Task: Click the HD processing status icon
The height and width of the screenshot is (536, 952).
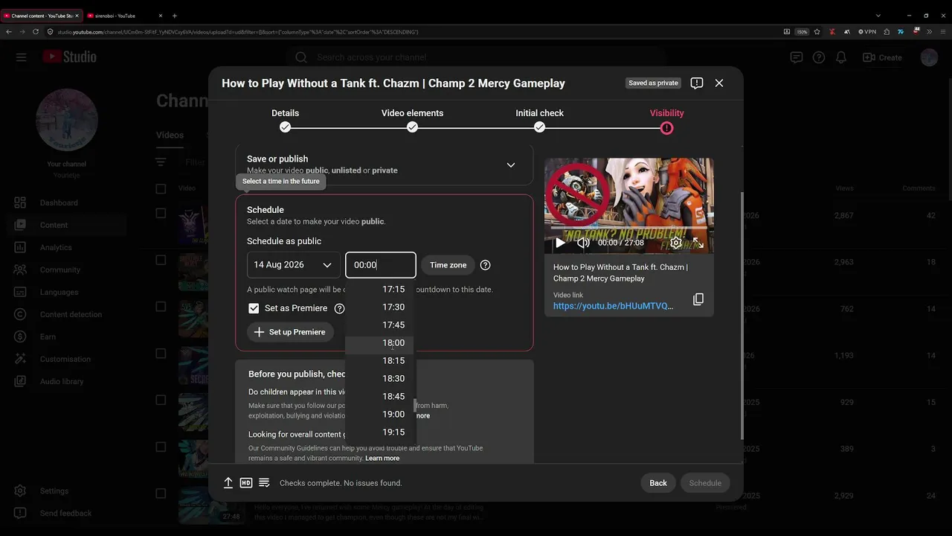Action: [x=246, y=483]
